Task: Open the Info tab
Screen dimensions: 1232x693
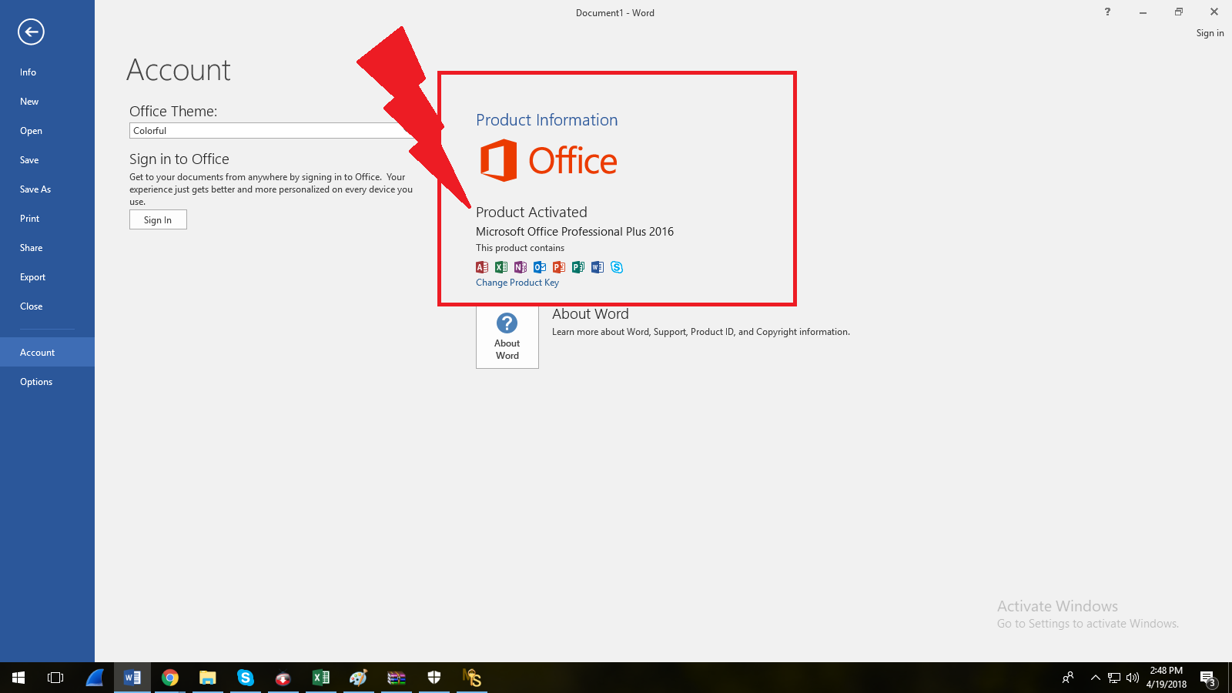Action: [x=47, y=72]
